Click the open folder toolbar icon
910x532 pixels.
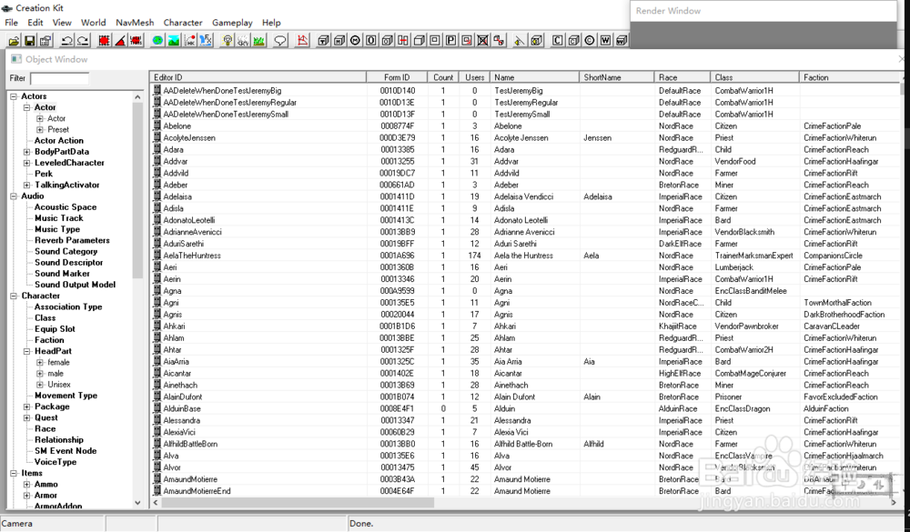(14, 40)
